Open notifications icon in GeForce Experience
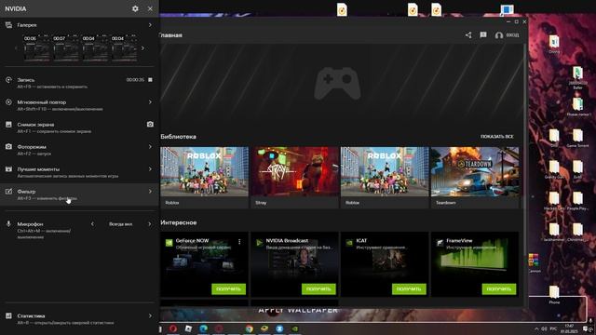This screenshot has height=335, width=596. coord(483,35)
